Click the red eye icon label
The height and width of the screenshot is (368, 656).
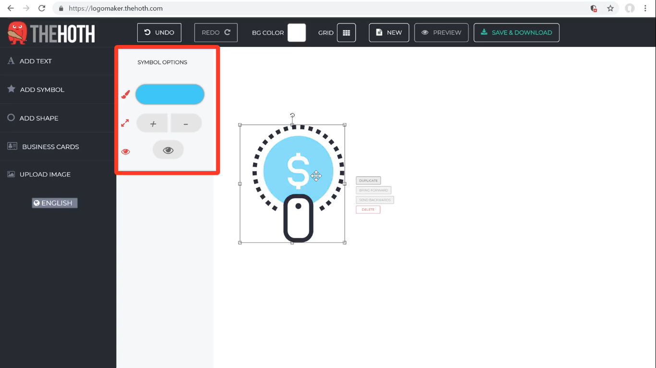point(125,152)
